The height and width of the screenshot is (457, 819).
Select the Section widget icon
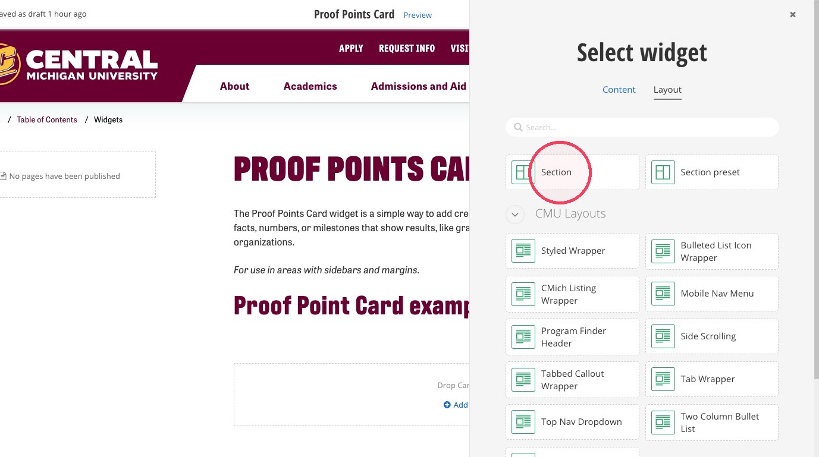coord(523,172)
